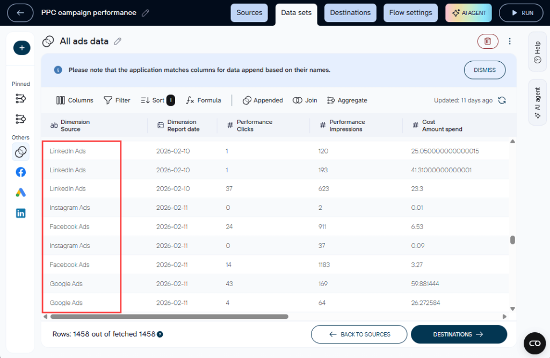The image size is (550, 358).
Task: Open the Flow settings tab
Action: tap(410, 13)
